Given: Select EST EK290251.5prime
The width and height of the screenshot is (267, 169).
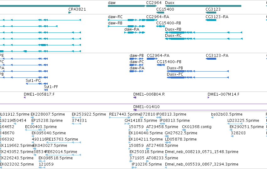Looking at the screenshot, I should tap(231, 130).
